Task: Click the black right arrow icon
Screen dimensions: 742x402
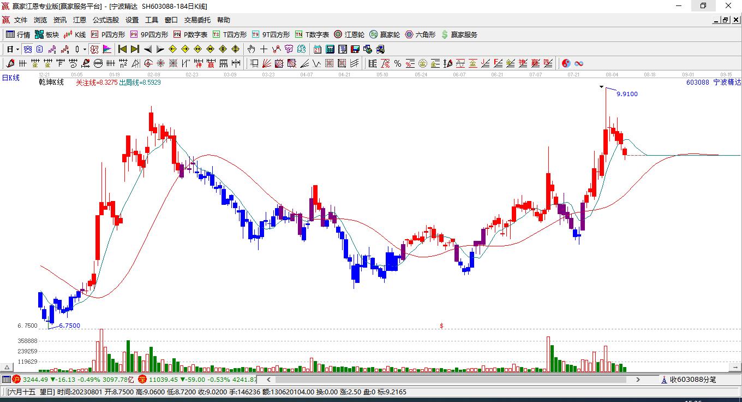Action: tap(160, 49)
